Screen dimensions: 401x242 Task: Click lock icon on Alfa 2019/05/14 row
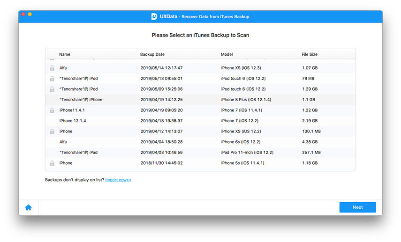(52, 68)
